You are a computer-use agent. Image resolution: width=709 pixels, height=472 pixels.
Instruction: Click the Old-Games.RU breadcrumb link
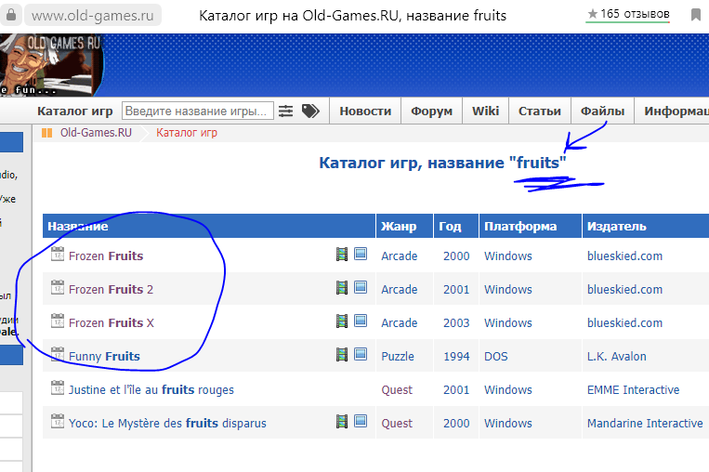(x=96, y=133)
